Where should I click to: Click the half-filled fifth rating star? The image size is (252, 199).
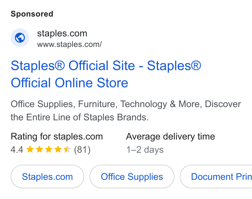(x=67, y=149)
